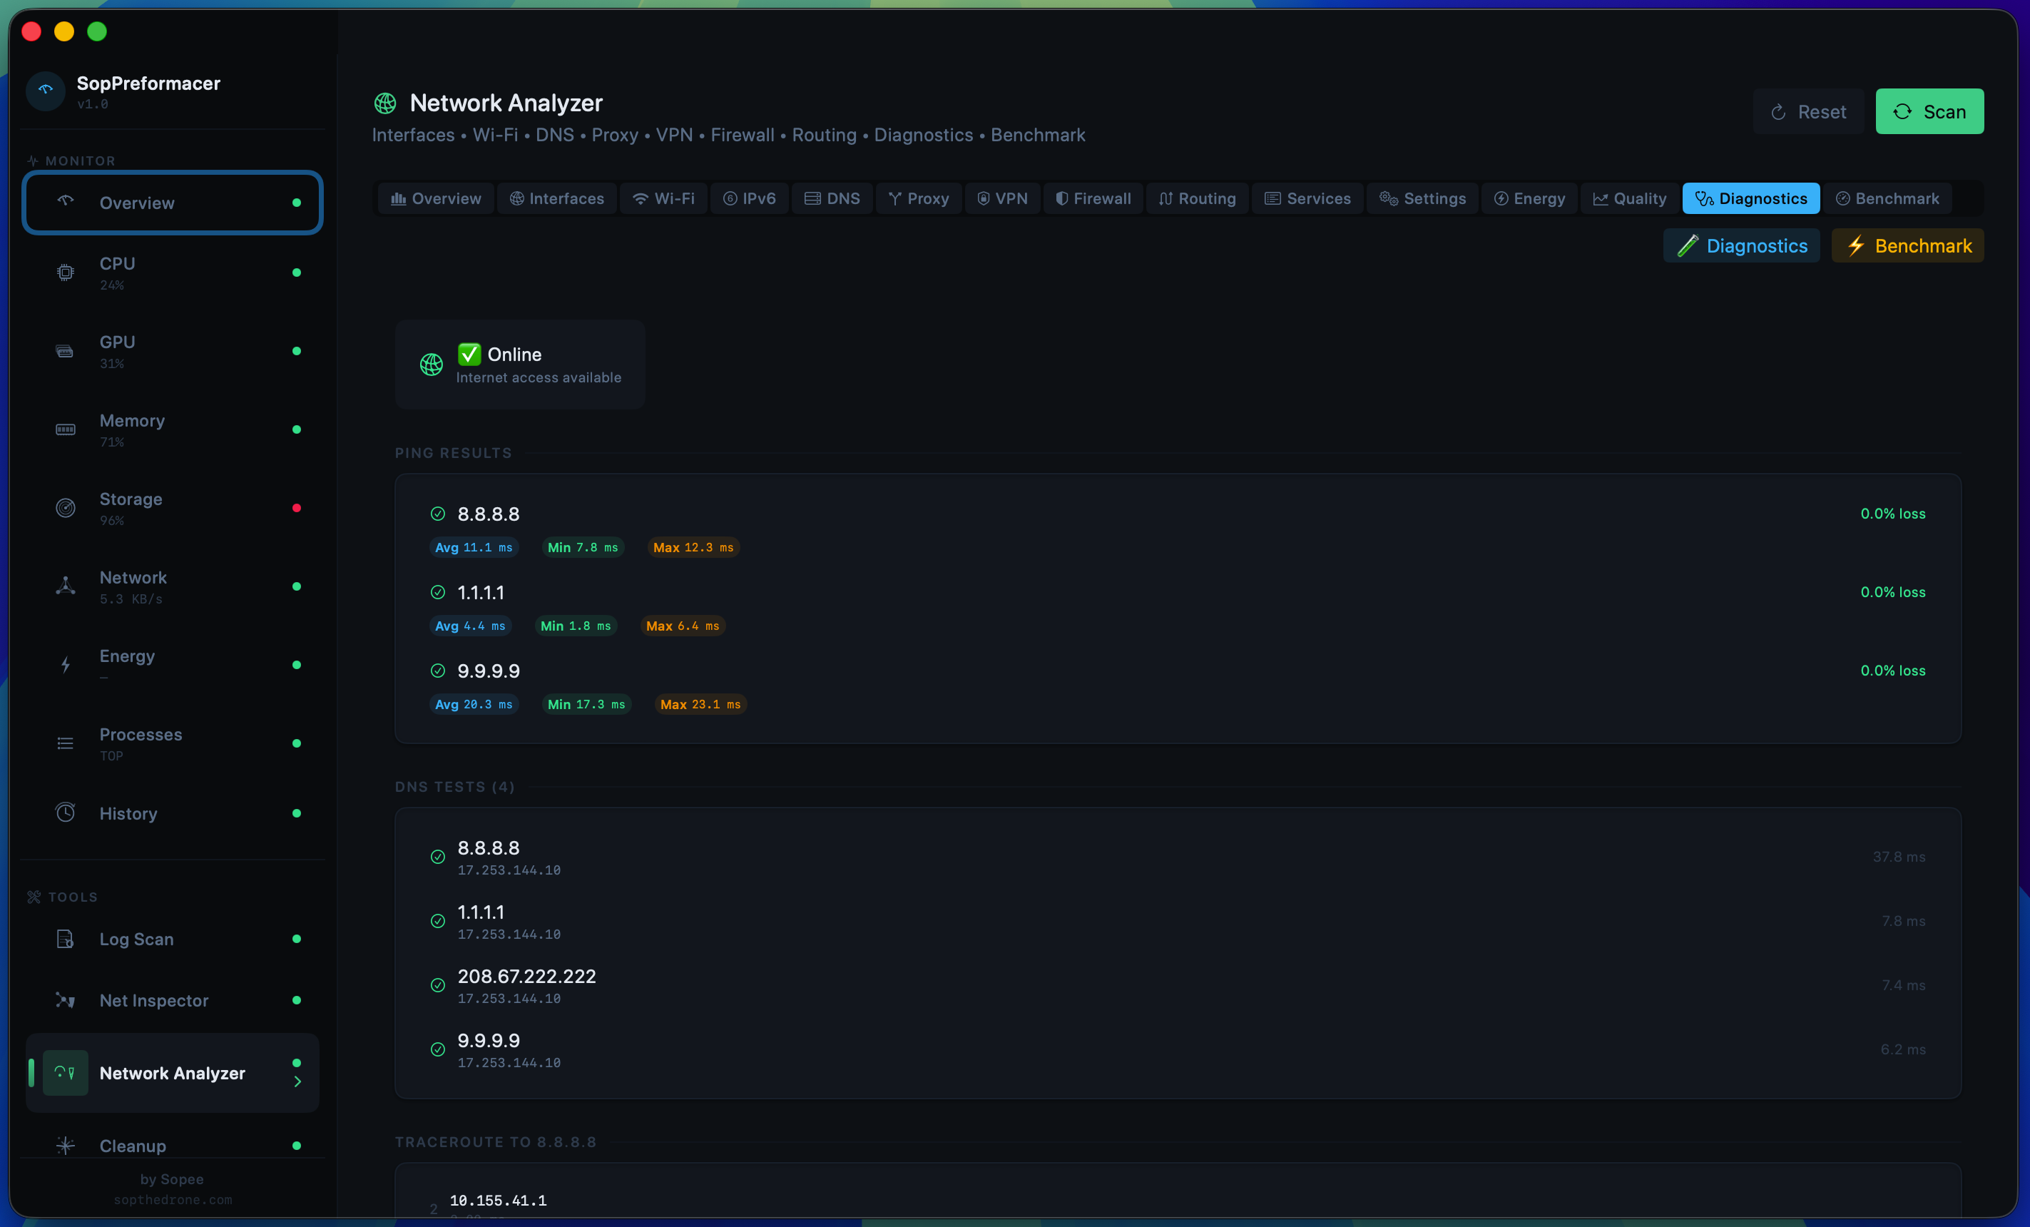Switch to the IPv6 tab

pyautogui.click(x=748, y=198)
